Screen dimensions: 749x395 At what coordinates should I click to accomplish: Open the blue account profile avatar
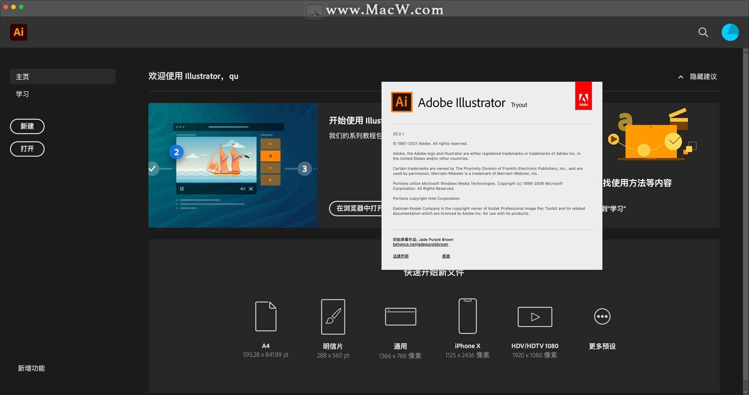[730, 32]
